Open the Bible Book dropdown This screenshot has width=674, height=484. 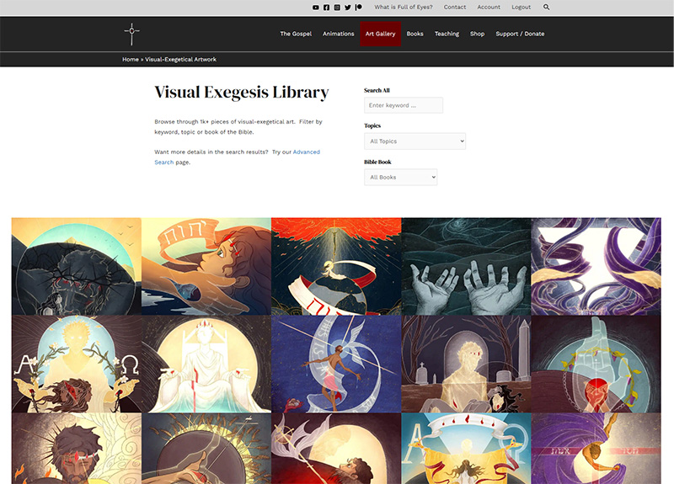pyautogui.click(x=401, y=178)
